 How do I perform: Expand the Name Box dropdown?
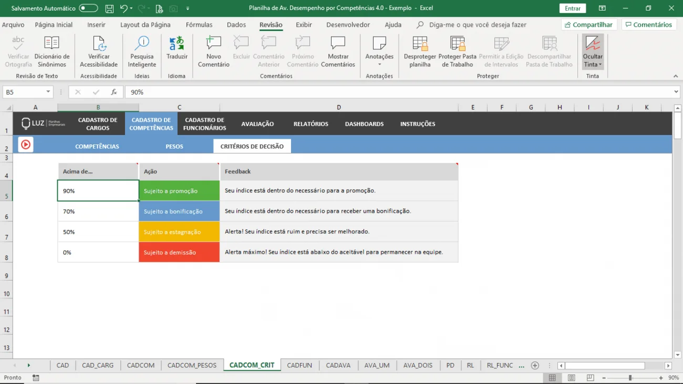[48, 92]
